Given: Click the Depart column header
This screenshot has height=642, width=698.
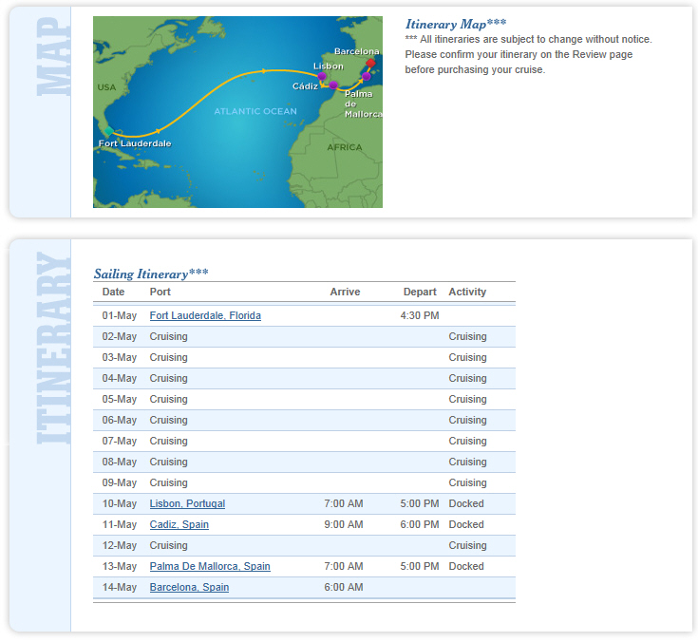Looking at the screenshot, I should 420,292.
